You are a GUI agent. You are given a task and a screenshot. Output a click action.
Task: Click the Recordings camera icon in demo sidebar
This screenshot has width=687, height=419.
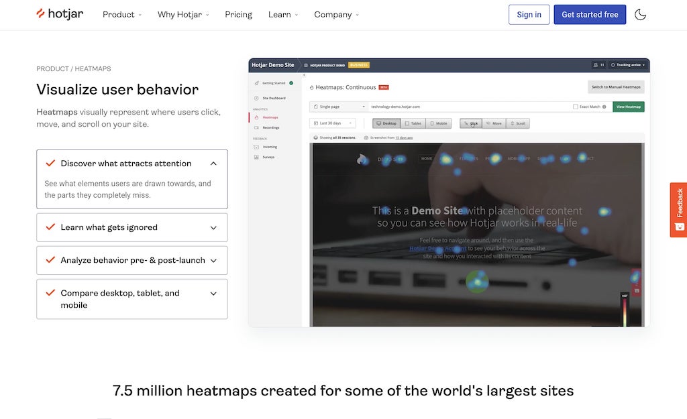(x=256, y=127)
